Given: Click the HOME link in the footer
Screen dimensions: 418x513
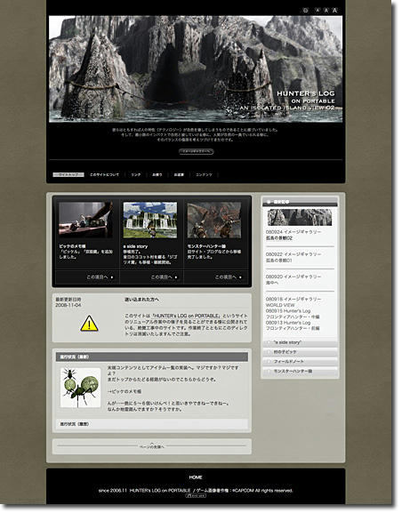Looking at the screenshot, I should click(x=196, y=477).
